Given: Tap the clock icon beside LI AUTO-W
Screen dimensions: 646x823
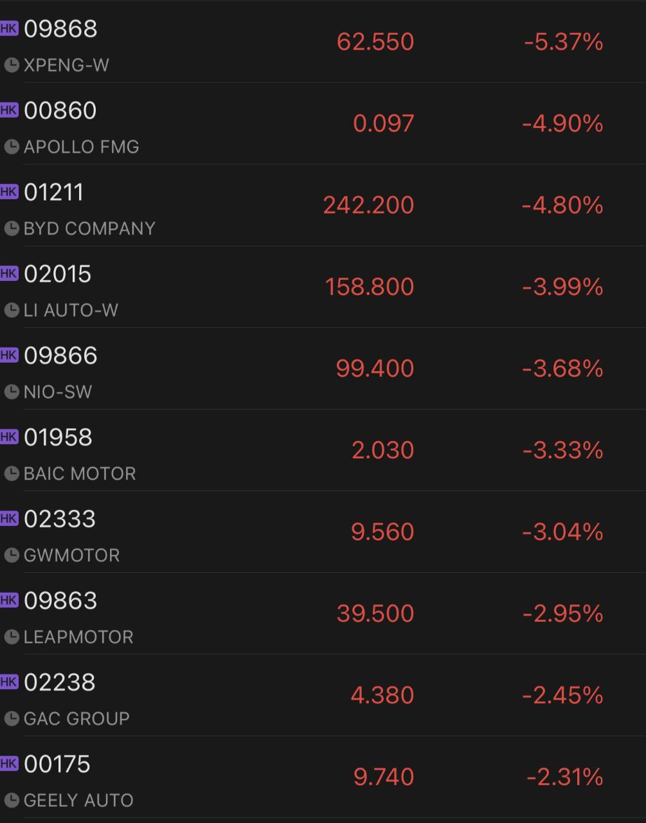Looking at the screenshot, I should coord(12,310).
